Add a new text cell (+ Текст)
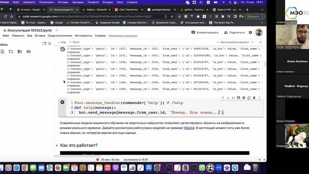Image resolution: width=309 pixels, height=174 pixels. [74, 42]
